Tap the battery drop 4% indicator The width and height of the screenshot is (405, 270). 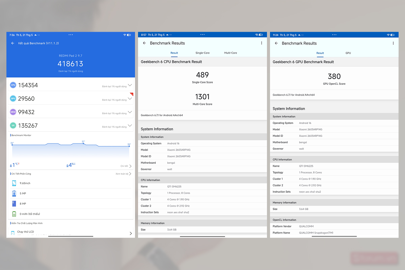(71, 165)
